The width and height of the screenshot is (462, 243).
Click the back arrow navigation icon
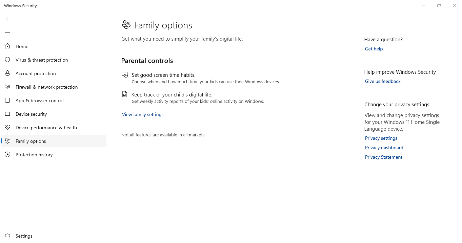[7, 19]
